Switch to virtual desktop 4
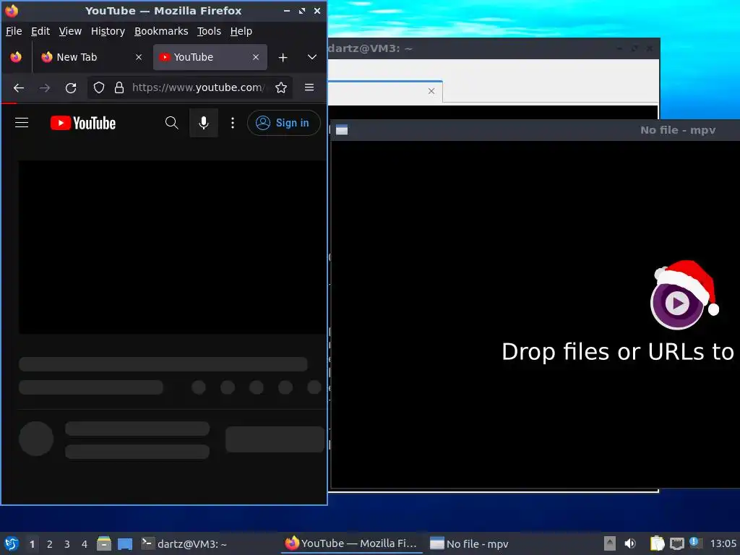Screen dimensions: 740x555 tap(85, 544)
